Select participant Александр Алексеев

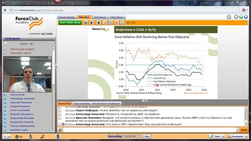(22, 98)
